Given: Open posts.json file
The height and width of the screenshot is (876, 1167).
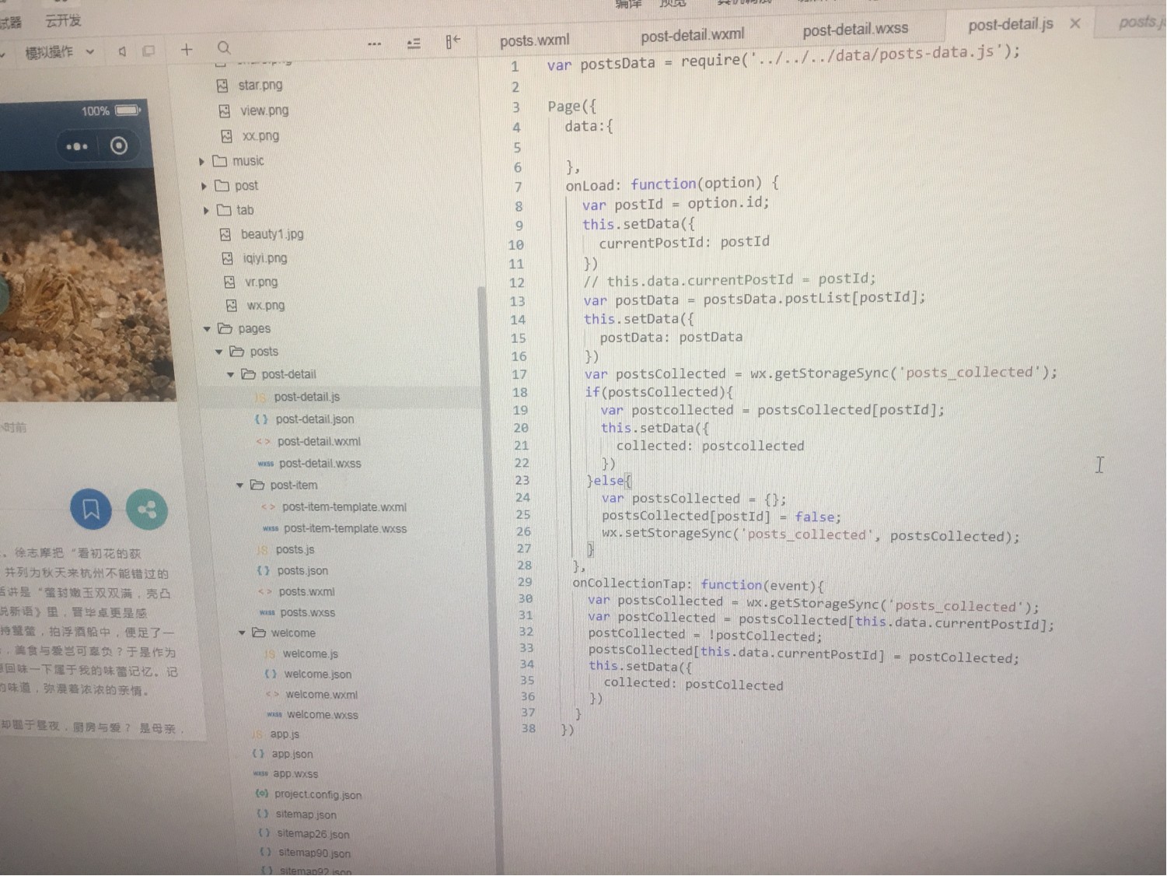Looking at the screenshot, I should (x=292, y=570).
